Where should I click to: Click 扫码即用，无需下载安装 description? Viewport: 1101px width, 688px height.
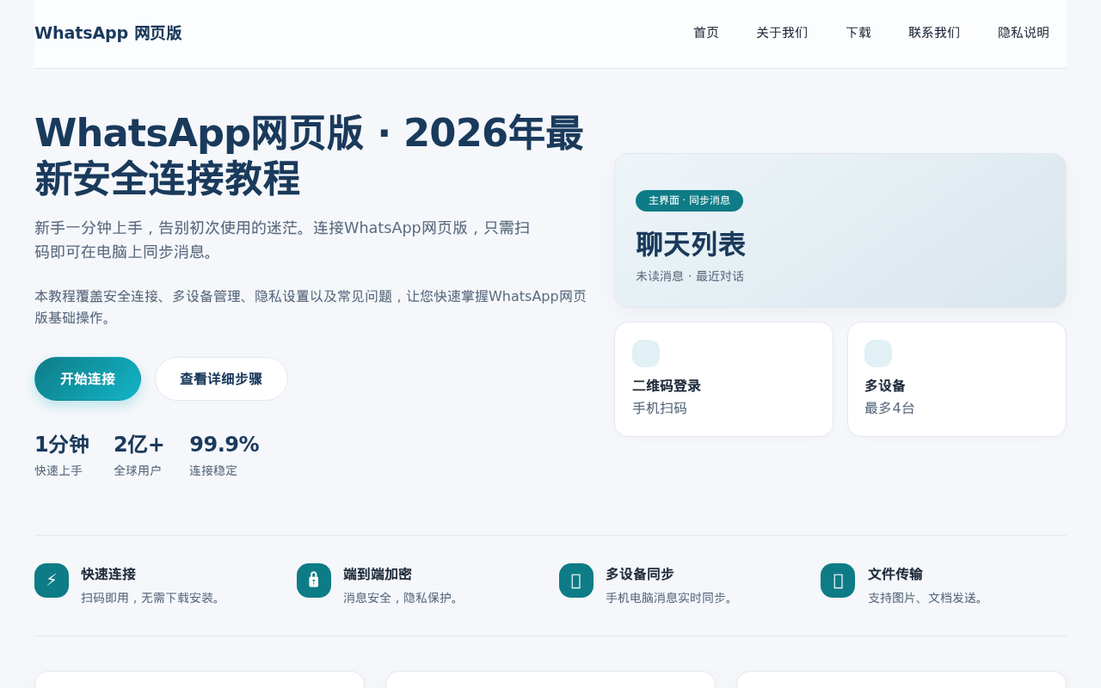point(153,598)
